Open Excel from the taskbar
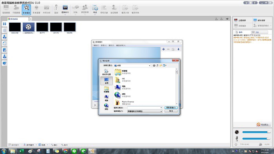This screenshot has height=154, width=274. 22,151
